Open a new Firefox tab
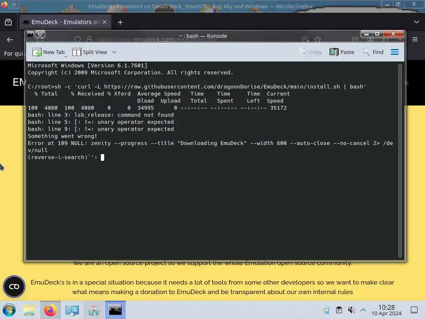The width and height of the screenshot is (425, 319). [x=120, y=22]
